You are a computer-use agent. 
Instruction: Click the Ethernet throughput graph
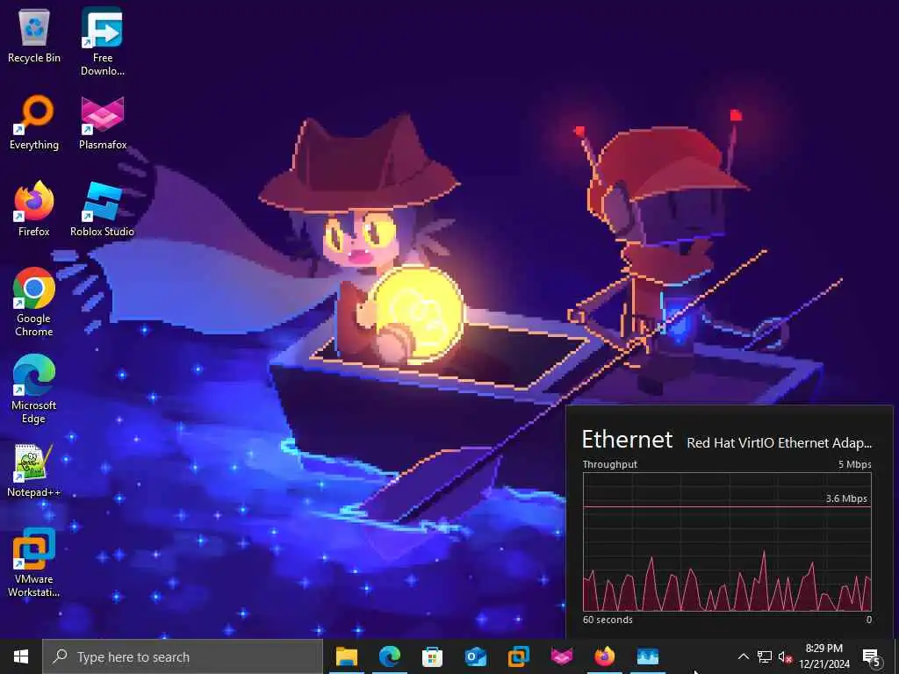coord(727,542)
